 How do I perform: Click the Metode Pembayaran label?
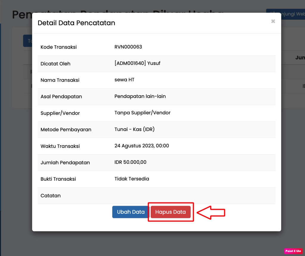66,129
